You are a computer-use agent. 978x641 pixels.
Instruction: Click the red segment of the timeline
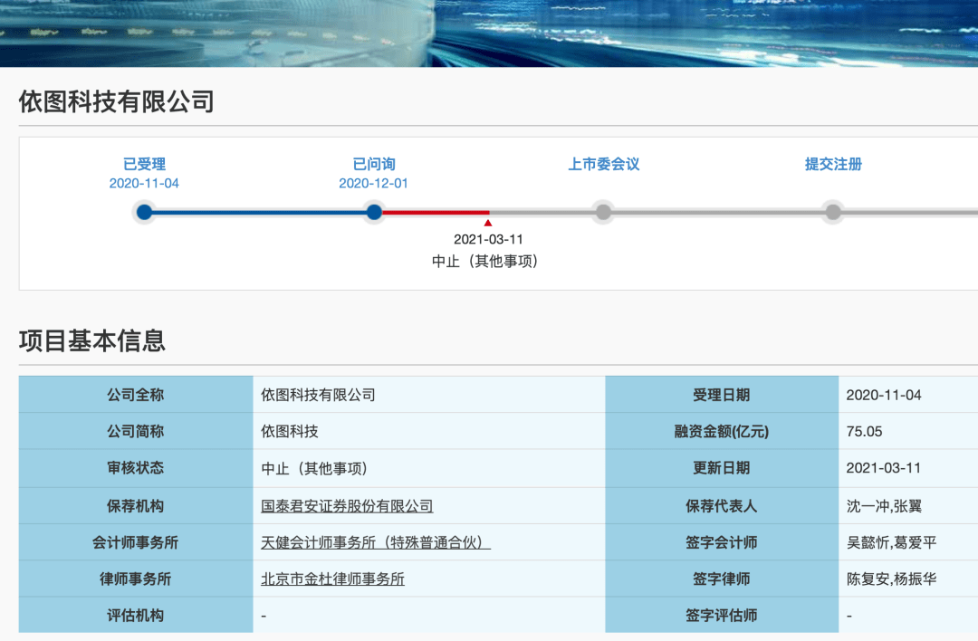click(x=435, y=213)
